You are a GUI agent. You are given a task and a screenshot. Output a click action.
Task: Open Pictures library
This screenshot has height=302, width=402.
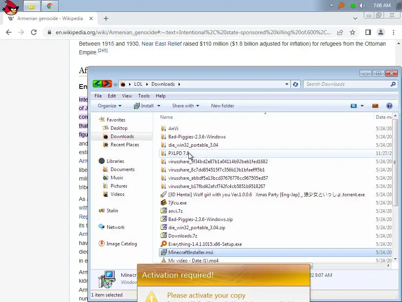coord(119,186)
